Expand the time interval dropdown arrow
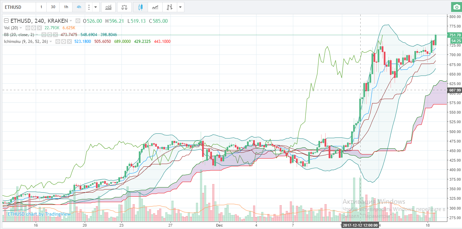This screenshot has width=462, height=229. tap(96, 7)
